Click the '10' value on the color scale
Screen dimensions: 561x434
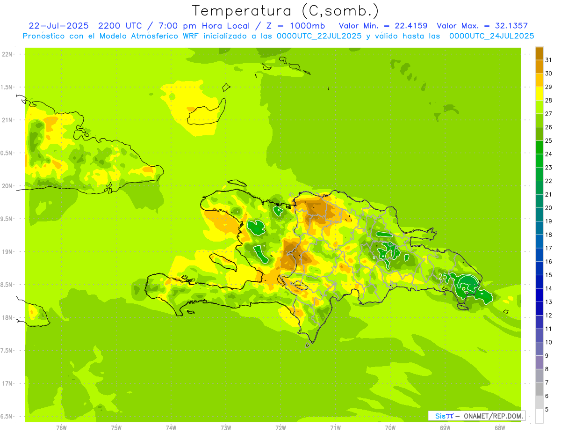[x=549, y=342]
